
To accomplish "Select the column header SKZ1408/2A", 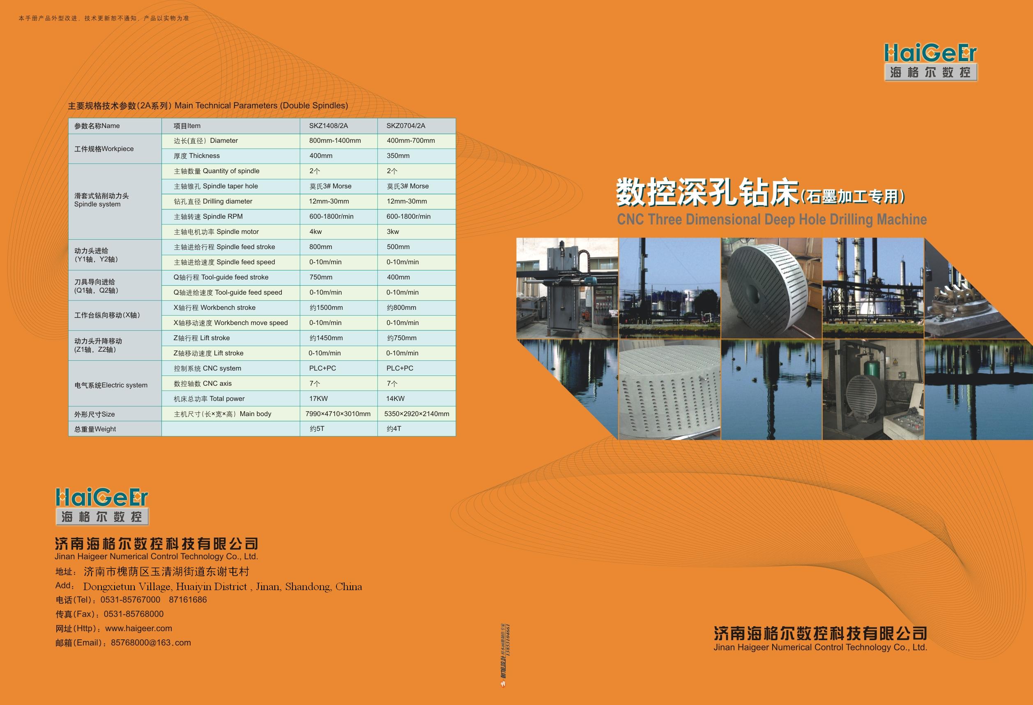I will pyautogui.click(x=329, y=126).
